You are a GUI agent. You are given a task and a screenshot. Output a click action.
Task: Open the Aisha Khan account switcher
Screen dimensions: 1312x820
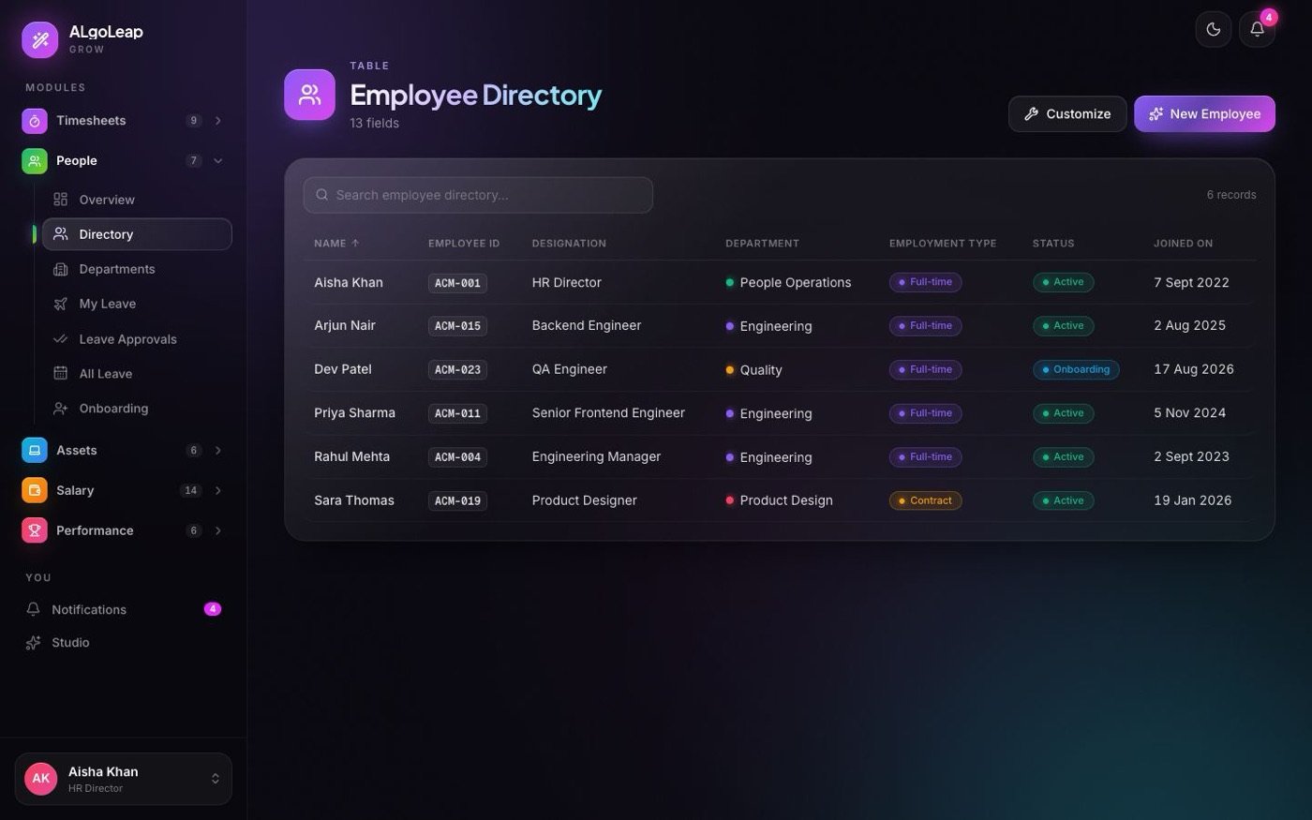[x=124, y=779]
